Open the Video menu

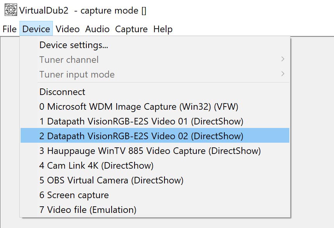(68, 29)
